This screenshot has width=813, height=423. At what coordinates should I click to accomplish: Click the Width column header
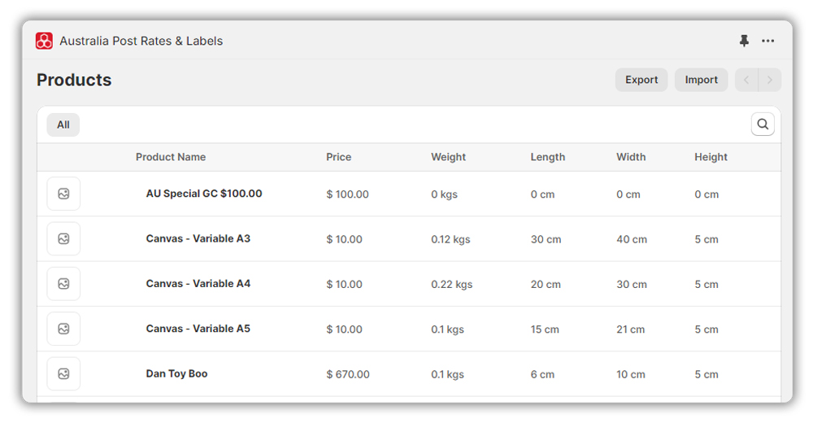pyautogui.click(x=631, y=157)
